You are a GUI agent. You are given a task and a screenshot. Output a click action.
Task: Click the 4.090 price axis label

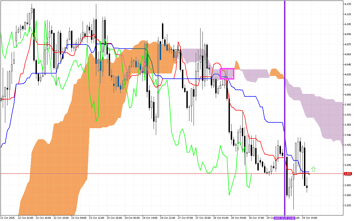pos(348,34)
